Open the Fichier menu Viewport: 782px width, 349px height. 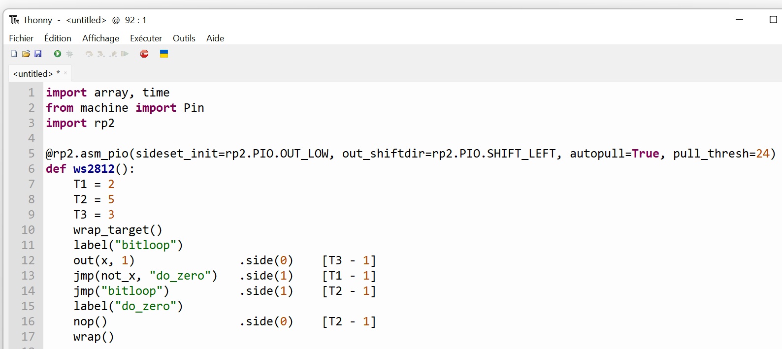(21, 38)
